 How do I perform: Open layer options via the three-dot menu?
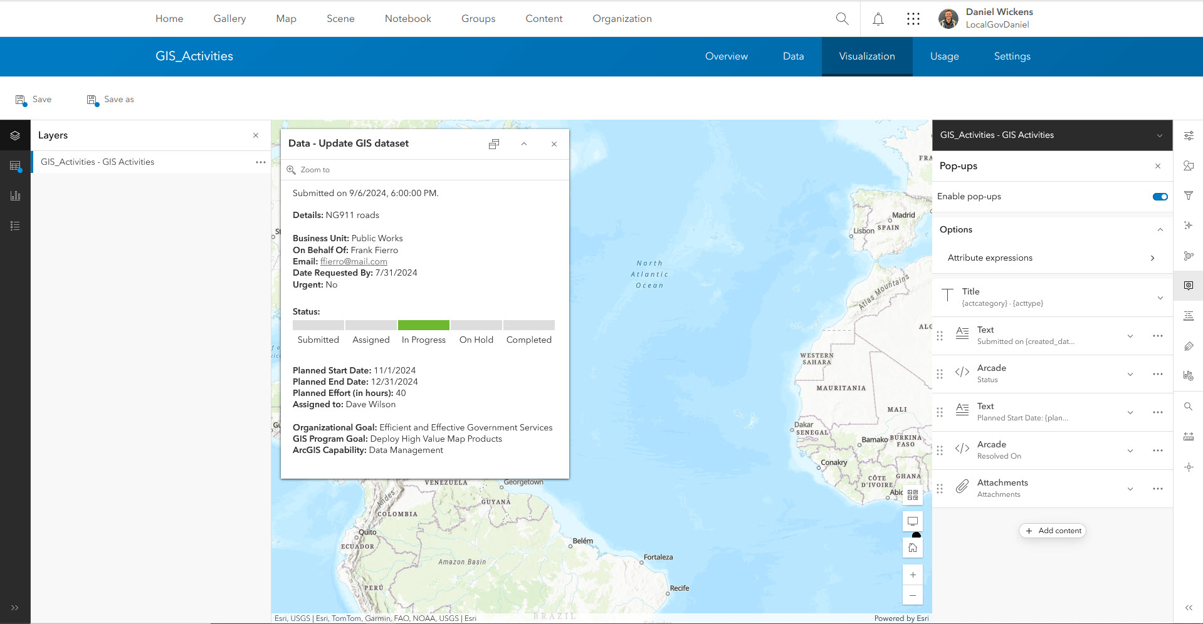click(261, 162)
